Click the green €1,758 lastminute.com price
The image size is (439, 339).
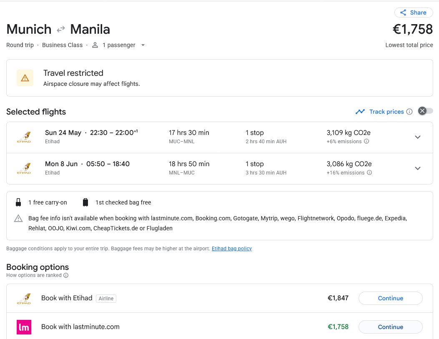pyautogui.click(x=338, y=327)
